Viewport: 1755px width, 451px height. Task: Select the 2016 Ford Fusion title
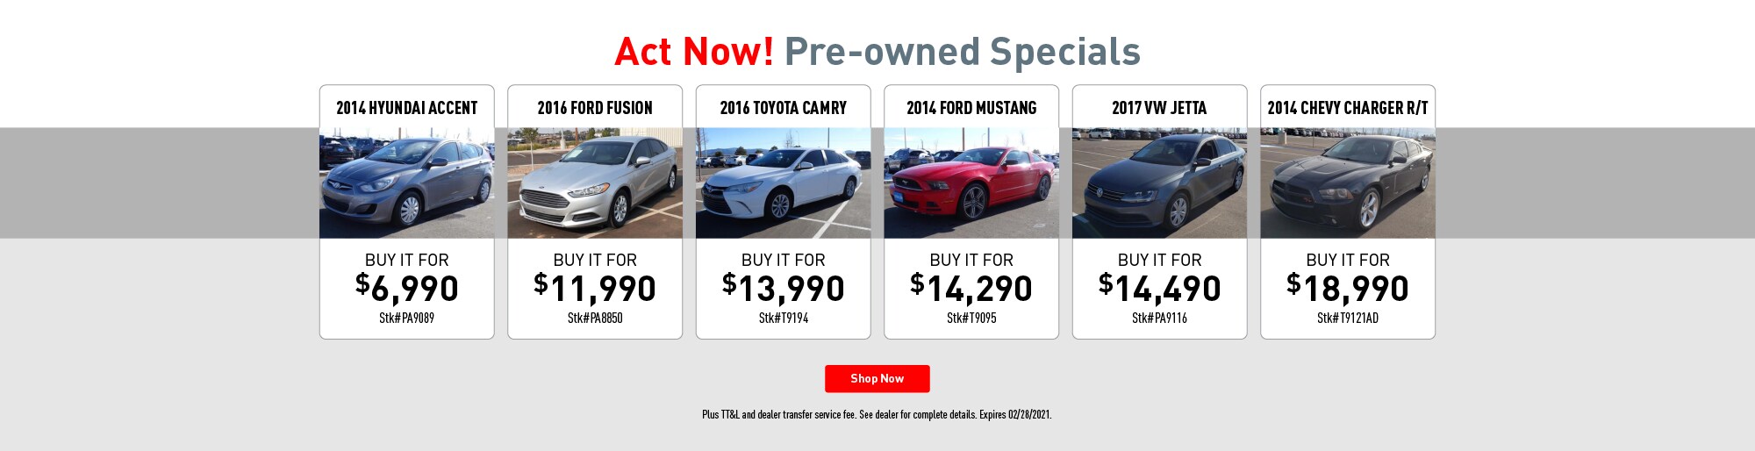595,108
